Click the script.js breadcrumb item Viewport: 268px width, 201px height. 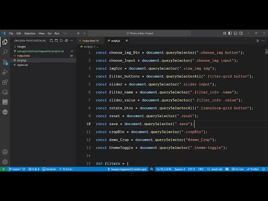[88, 46]
